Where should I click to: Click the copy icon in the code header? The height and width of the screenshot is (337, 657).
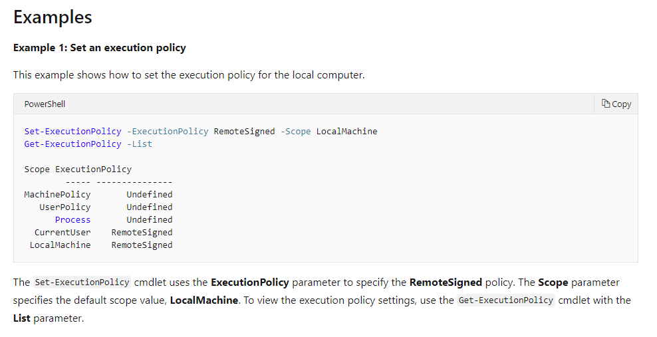pyautogui.click(x=606, y=104)
